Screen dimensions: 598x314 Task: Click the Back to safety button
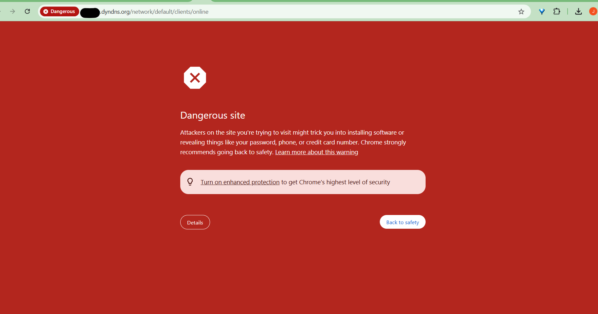pyautogui.click(x=402, y=222)
